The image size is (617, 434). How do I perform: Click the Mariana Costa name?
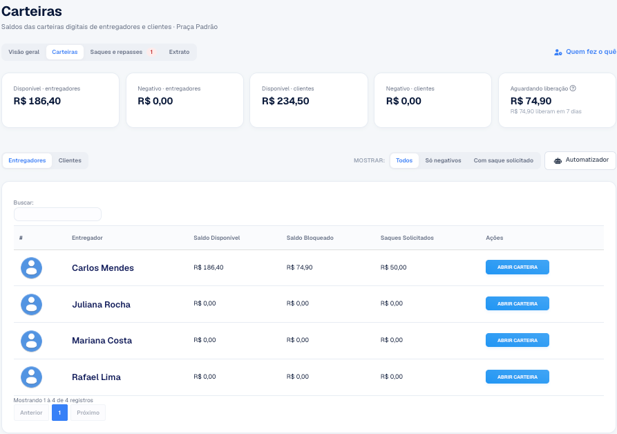pyautogui.click(x=102, y=341)
